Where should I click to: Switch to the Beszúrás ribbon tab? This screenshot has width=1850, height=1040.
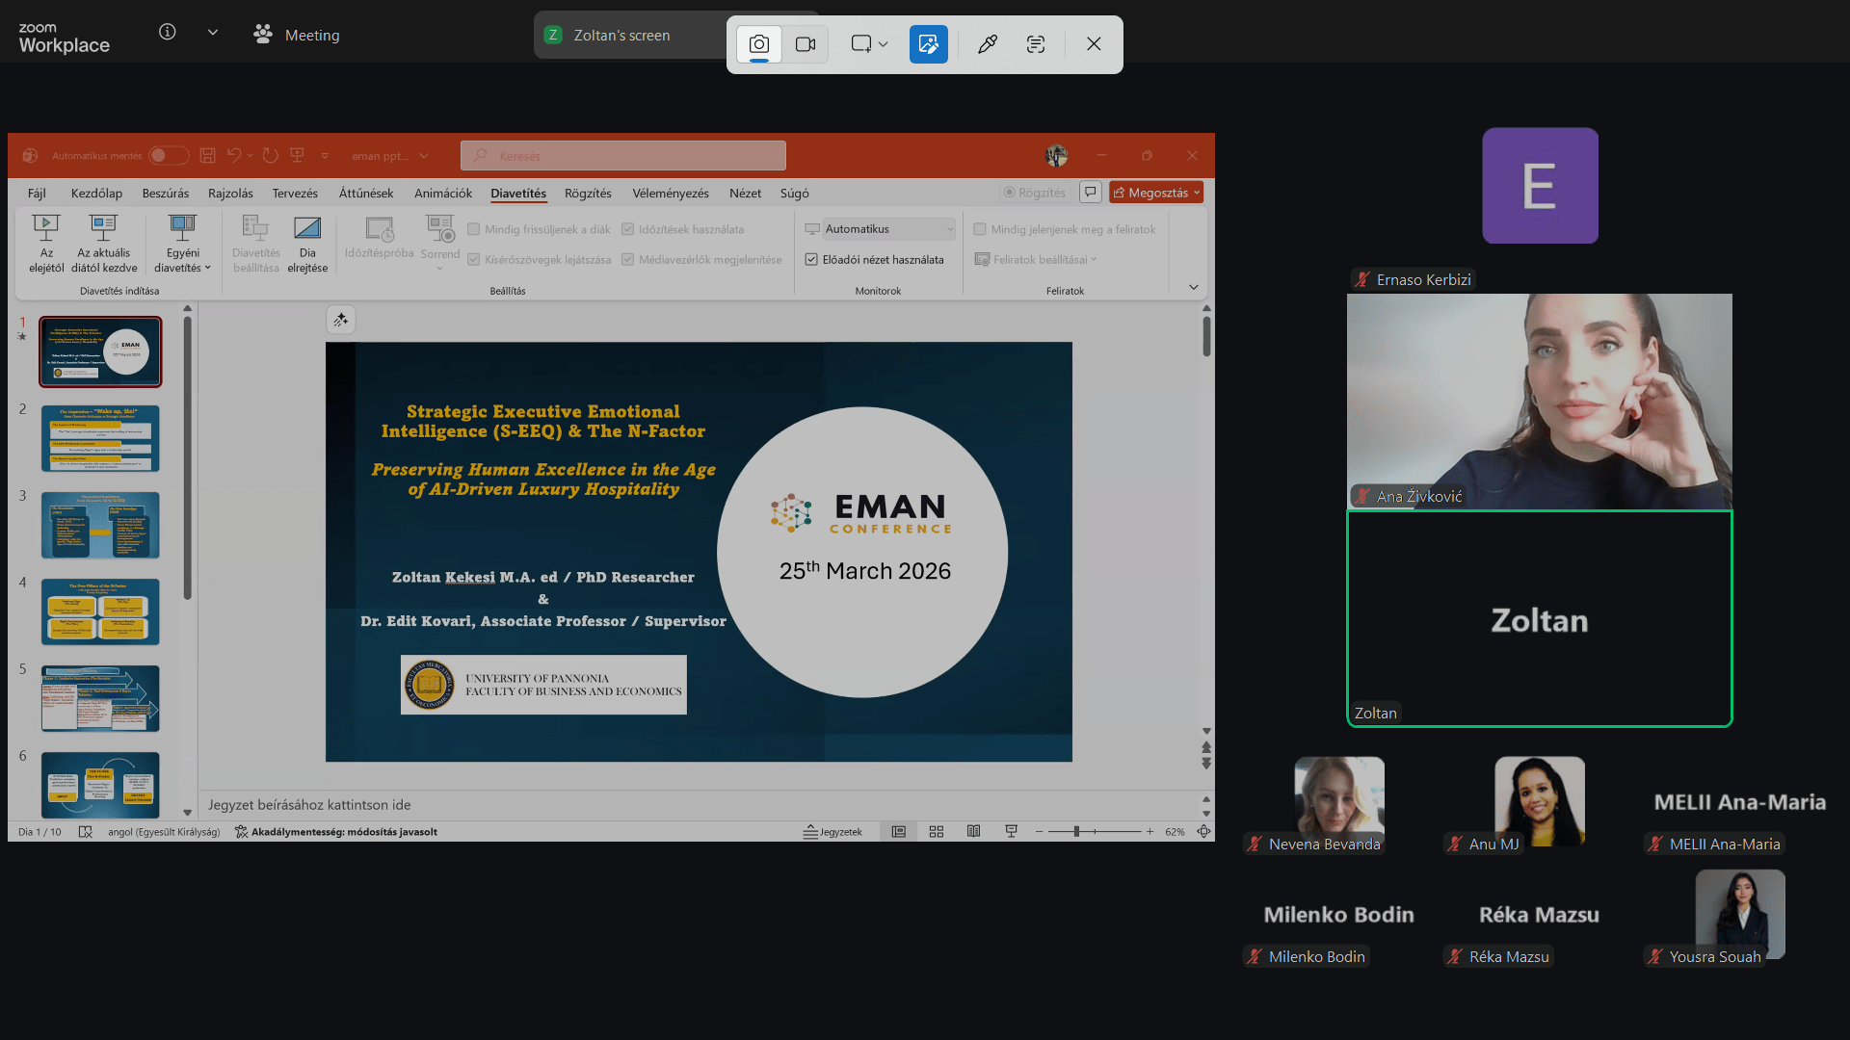pos(165,194)
